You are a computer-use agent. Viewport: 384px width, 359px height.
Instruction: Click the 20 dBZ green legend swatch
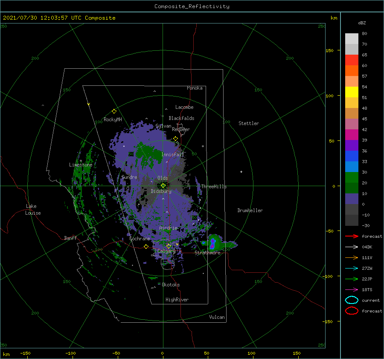click(x=352, y=188)
